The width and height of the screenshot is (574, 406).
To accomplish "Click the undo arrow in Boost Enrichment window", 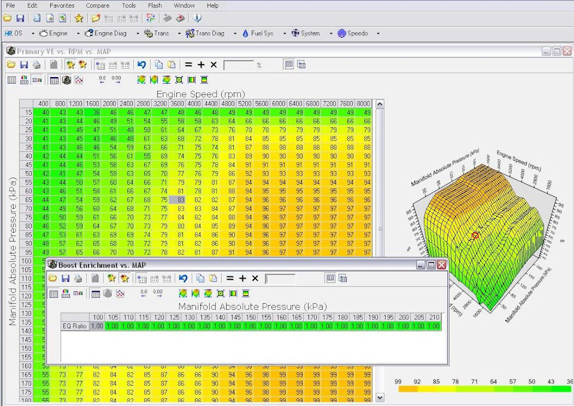I will pos(184,279).
